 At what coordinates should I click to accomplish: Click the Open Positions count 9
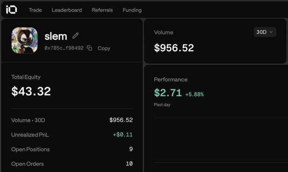[x=131, y=149]
